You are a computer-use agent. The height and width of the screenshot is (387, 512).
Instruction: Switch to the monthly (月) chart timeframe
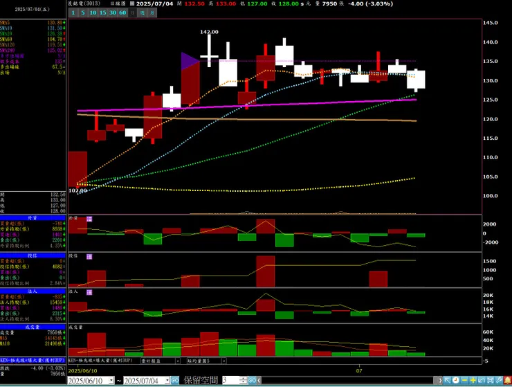coord(152,12)
